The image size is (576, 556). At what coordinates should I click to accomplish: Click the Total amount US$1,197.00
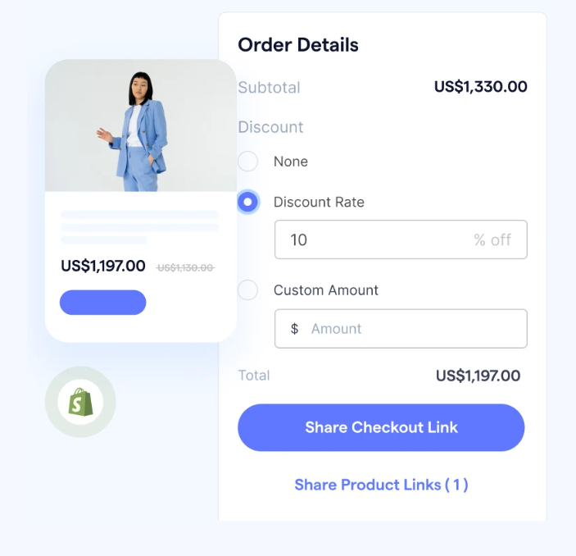point(478,376)
